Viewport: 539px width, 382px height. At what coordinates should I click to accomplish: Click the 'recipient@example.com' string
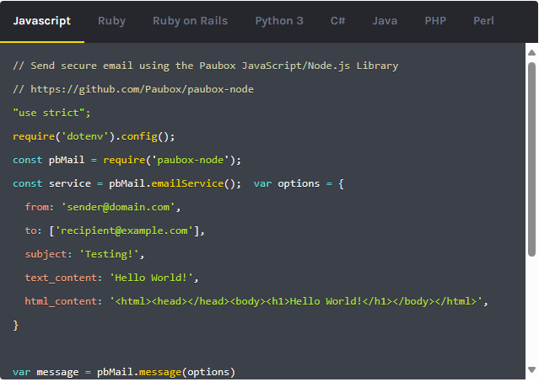pyautogui.click(x=124, y=231)
